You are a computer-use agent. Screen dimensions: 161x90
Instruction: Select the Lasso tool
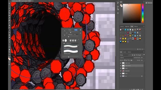(x=10, y=8)
